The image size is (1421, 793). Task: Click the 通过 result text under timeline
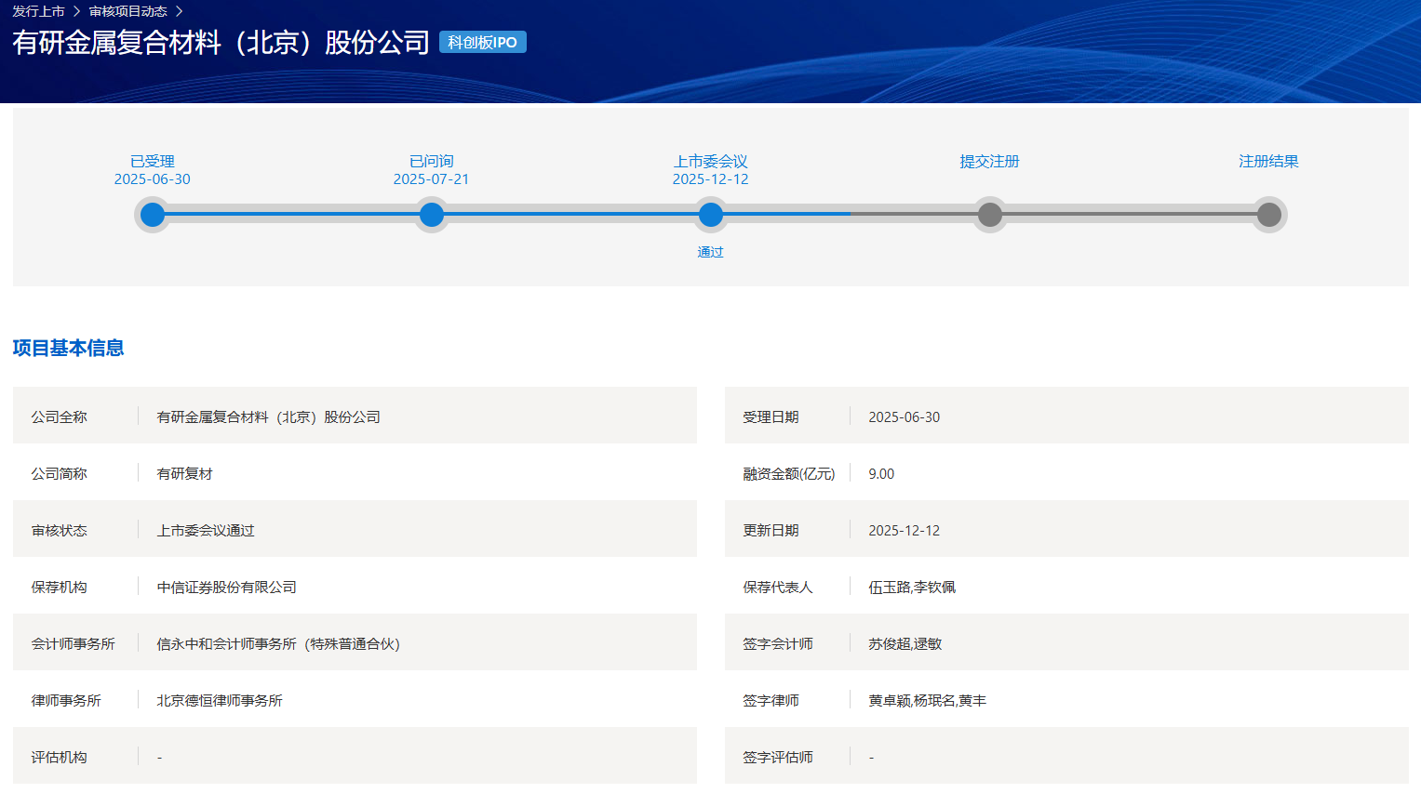(x=711, y=252)
